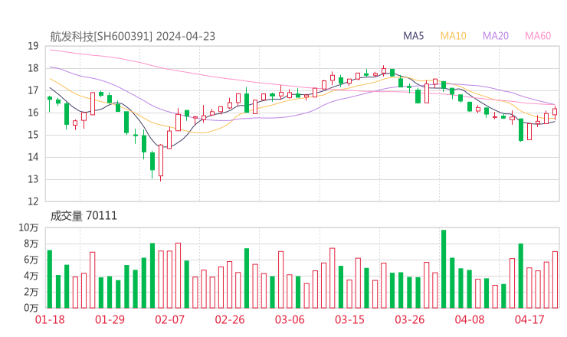This screenshot has height=337, width=567.
Task: Click the chart title 航发科技[SH600391] 2024-04-23
Action: point(133,37)
